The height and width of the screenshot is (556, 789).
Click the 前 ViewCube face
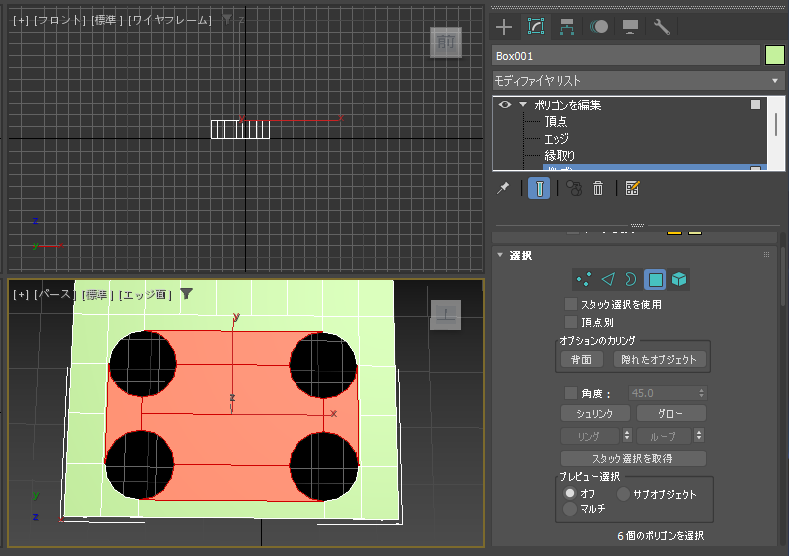tap(446, 41)
